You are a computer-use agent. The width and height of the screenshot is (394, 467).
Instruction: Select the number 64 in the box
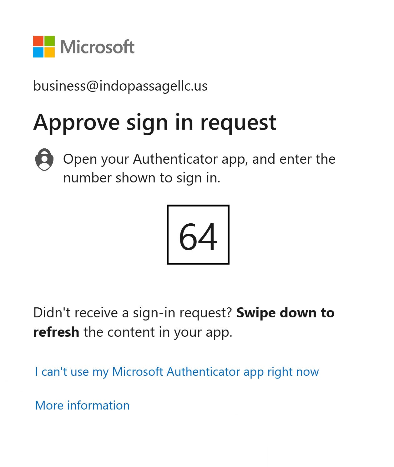[x=198, y=236]
